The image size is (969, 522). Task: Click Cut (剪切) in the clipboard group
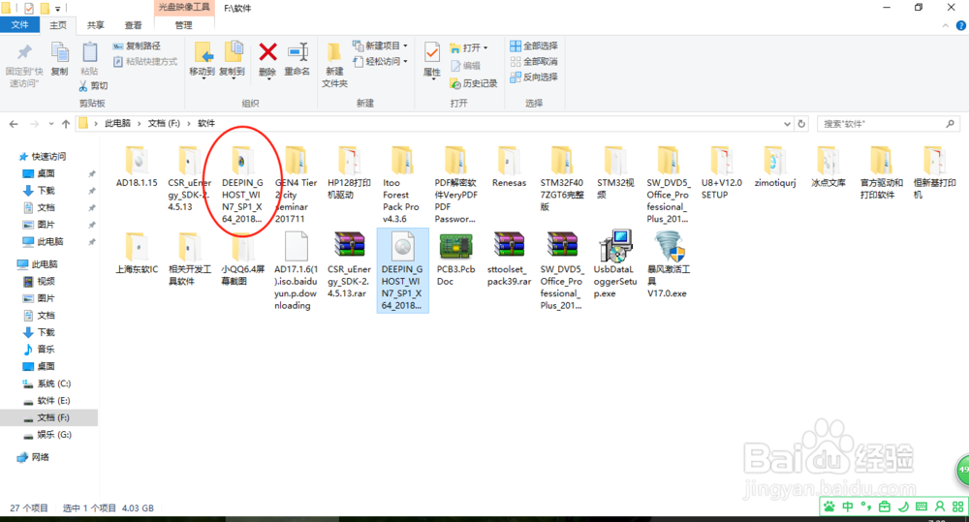pos(93,86)
